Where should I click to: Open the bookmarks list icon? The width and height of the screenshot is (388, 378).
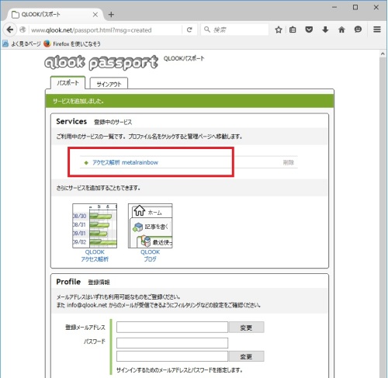(x=293, y=29)
